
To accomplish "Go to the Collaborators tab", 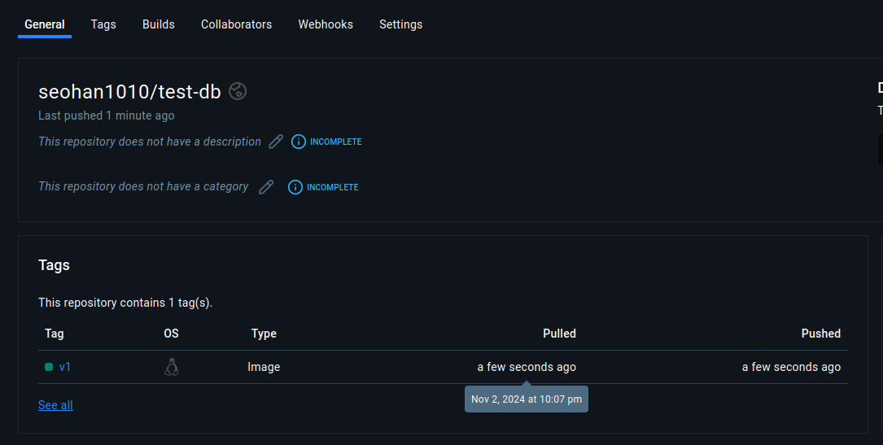I will coord(237,24).
